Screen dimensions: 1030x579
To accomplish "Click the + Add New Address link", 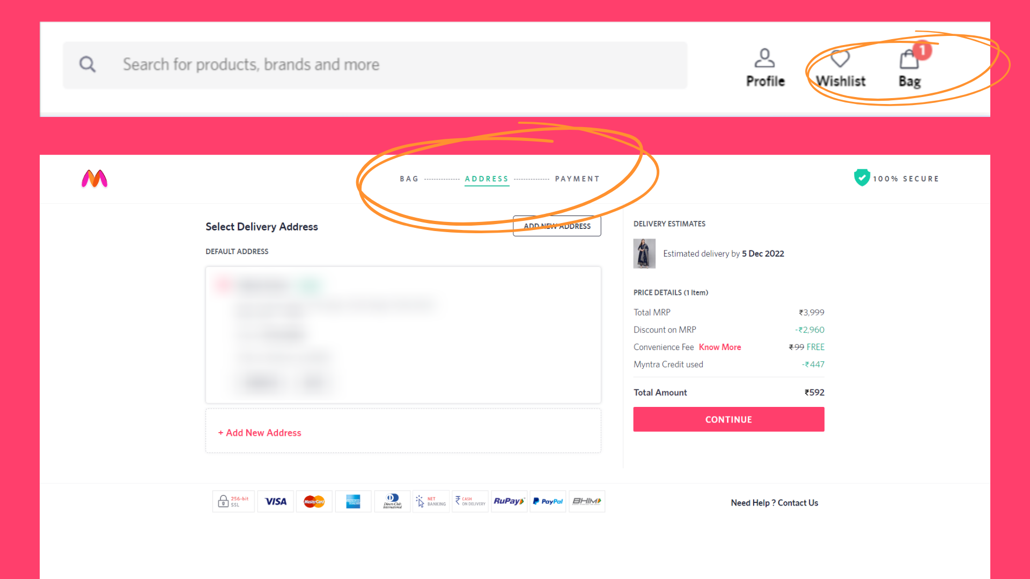I will coord(260,433).
